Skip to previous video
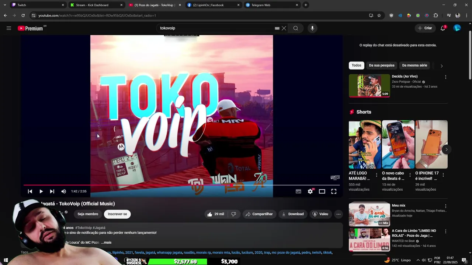Screen dimensions: 472x265 coord(30,191)
